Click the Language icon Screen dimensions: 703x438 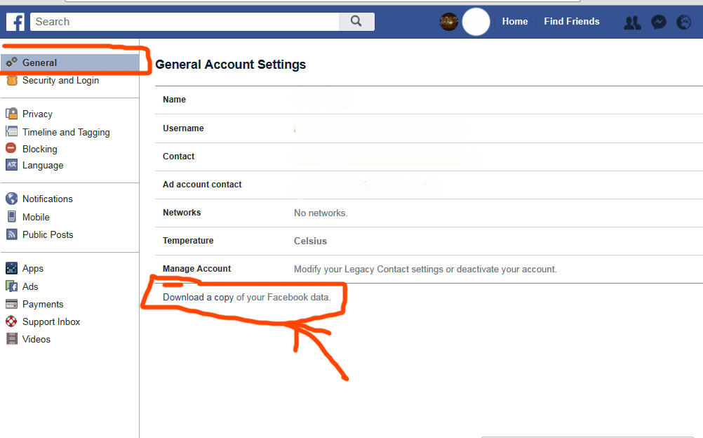12,165
